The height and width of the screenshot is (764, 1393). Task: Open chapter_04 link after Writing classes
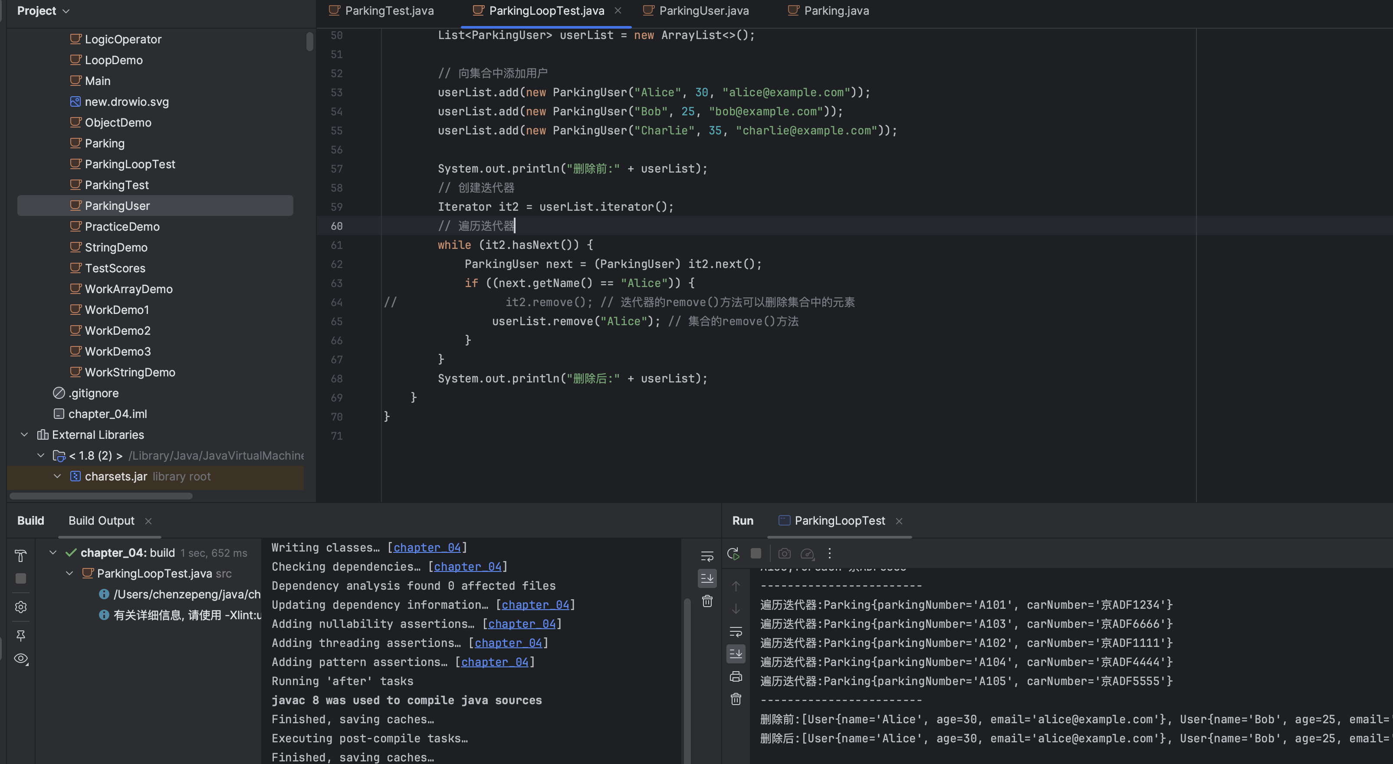pos(427,547)
